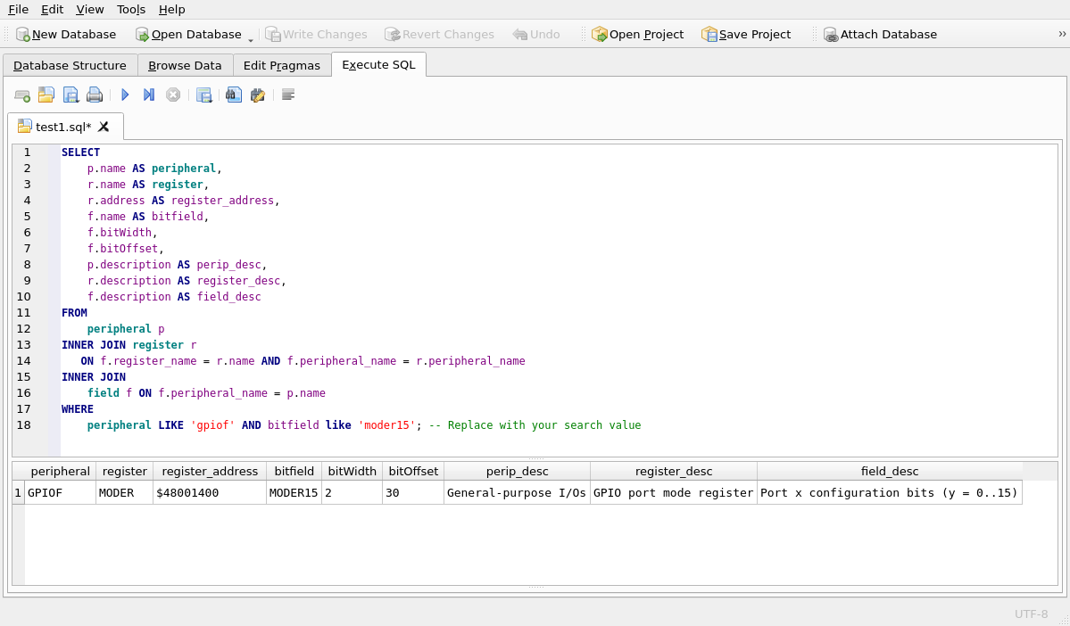This screenshot has width=1070, height=626.
Task: Print the SQL statement
Action: [x=95, y=95]
